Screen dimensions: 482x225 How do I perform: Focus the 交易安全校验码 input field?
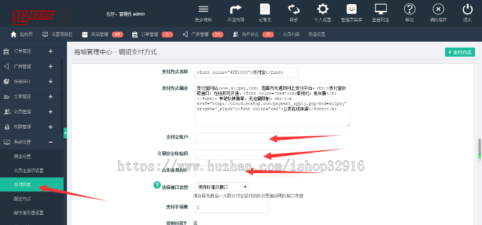(246, 154)
